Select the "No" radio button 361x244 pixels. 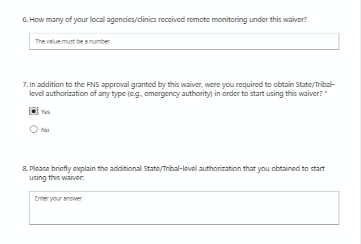[33, 129]
